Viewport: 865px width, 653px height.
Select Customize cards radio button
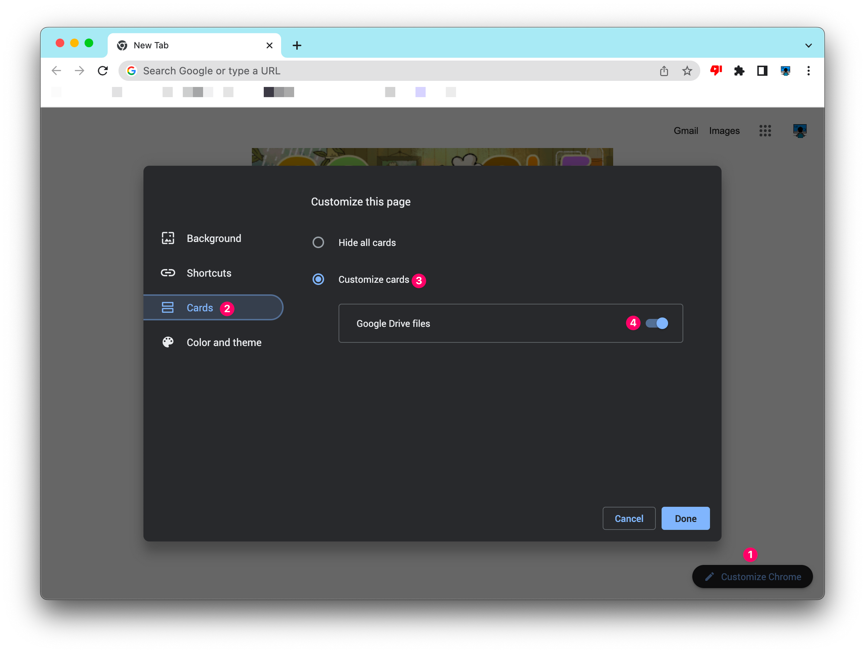318,279
